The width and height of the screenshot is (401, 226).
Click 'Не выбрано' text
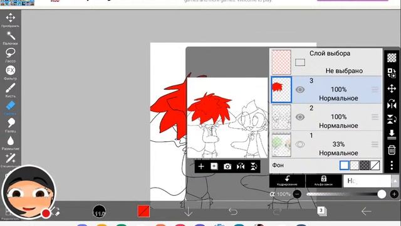tap(344, 71)
